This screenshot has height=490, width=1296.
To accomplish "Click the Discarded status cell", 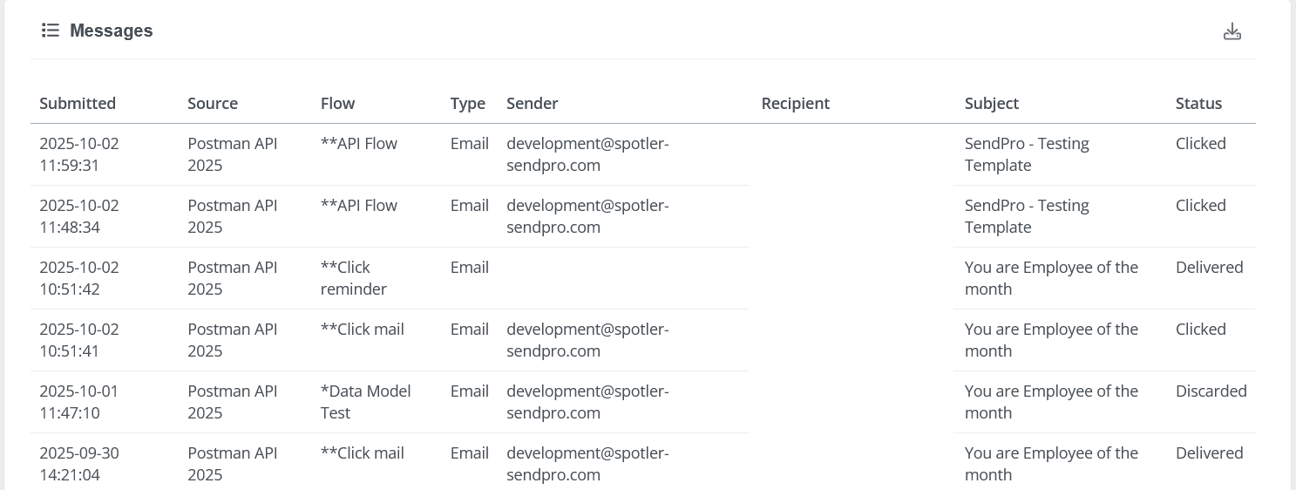I will (x=1211, y=391).
